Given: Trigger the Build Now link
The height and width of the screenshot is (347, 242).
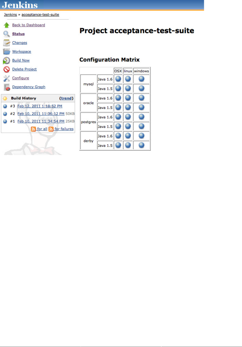Looking at the screenshot, I should (21, 61).
